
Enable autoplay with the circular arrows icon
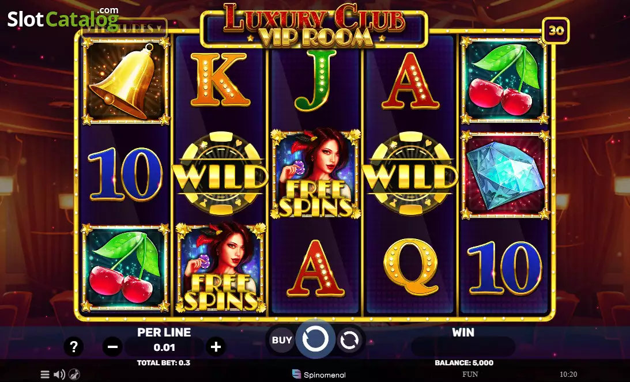click(x=349, y=340)
